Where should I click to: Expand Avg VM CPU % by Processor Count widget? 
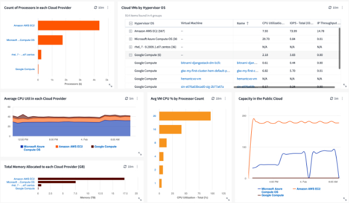click(x=227, y=199)
